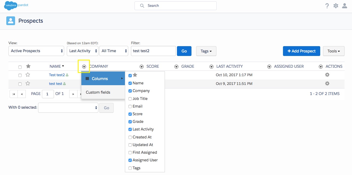The image size is (352, 175).
Task: Click the help question mark icon
Action: tap(327, 6)
